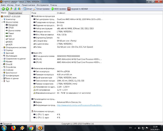Open Driver Updates
This screenshot has height=131, width=163.
tap(41, 9)
